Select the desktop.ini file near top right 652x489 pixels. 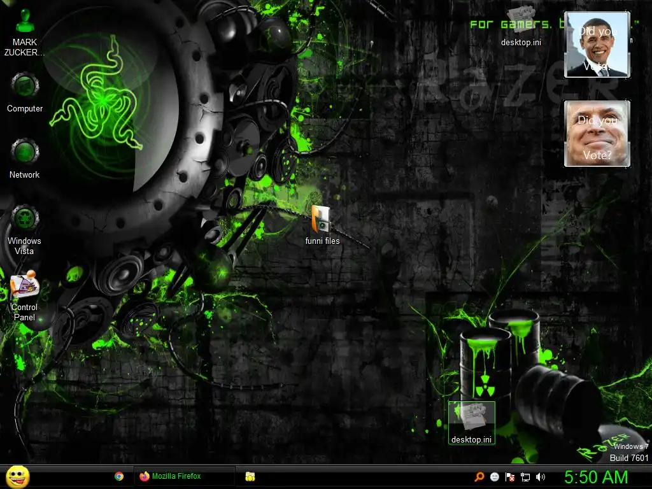521,25
